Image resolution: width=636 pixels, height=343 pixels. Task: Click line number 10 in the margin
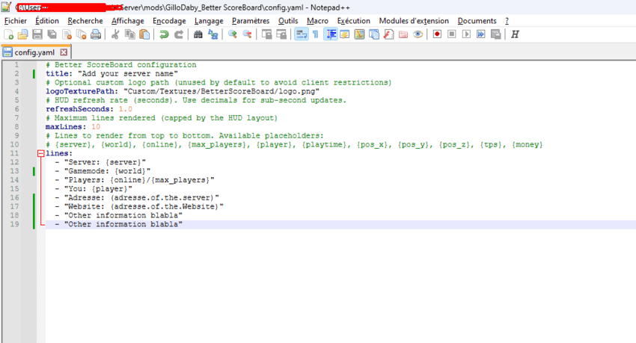point(14,144)
